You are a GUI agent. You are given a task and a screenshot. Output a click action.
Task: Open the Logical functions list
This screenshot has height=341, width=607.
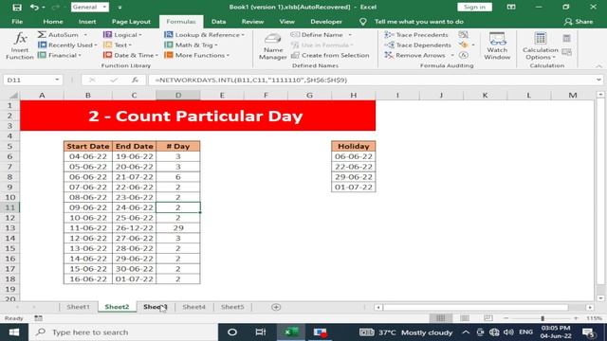122,35
